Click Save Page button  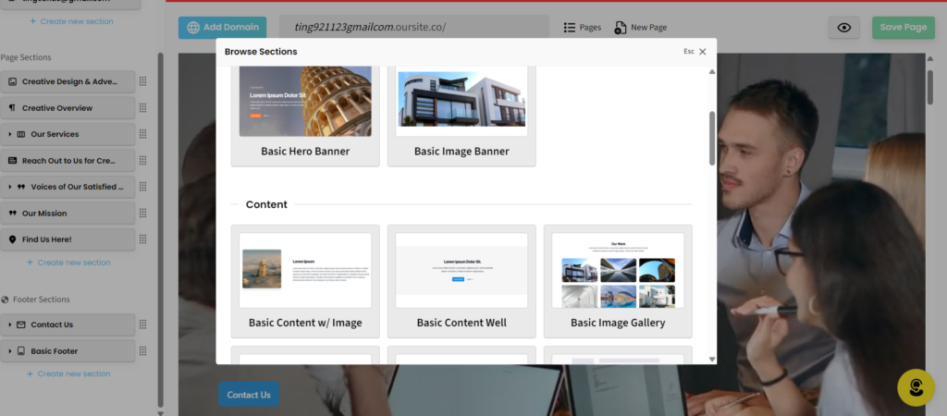[x=903, y=28]
